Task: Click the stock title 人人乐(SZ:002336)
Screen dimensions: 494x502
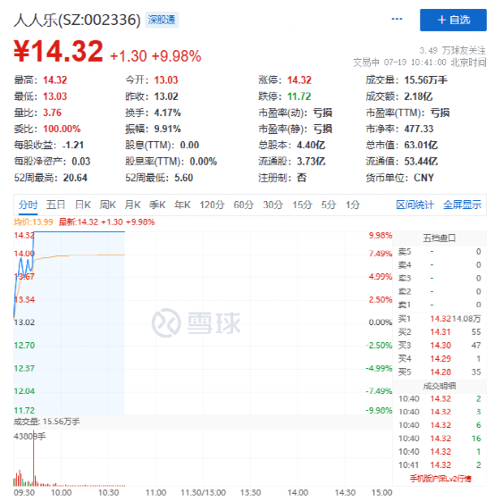Action: [x=77, y=20]
